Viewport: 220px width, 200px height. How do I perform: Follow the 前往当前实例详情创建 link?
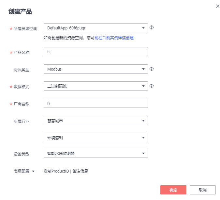(114, 38)
